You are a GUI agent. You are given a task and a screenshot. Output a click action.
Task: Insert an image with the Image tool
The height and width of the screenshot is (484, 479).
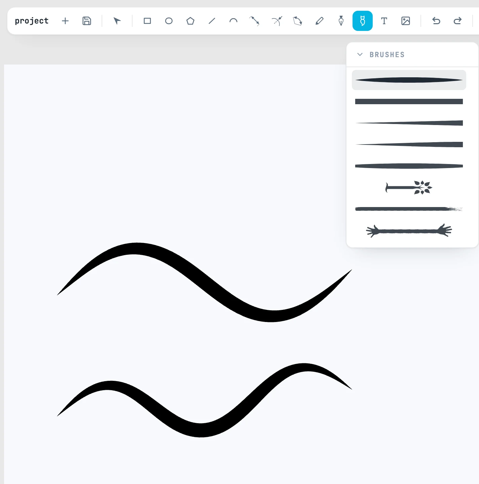(x=406, y=21)
